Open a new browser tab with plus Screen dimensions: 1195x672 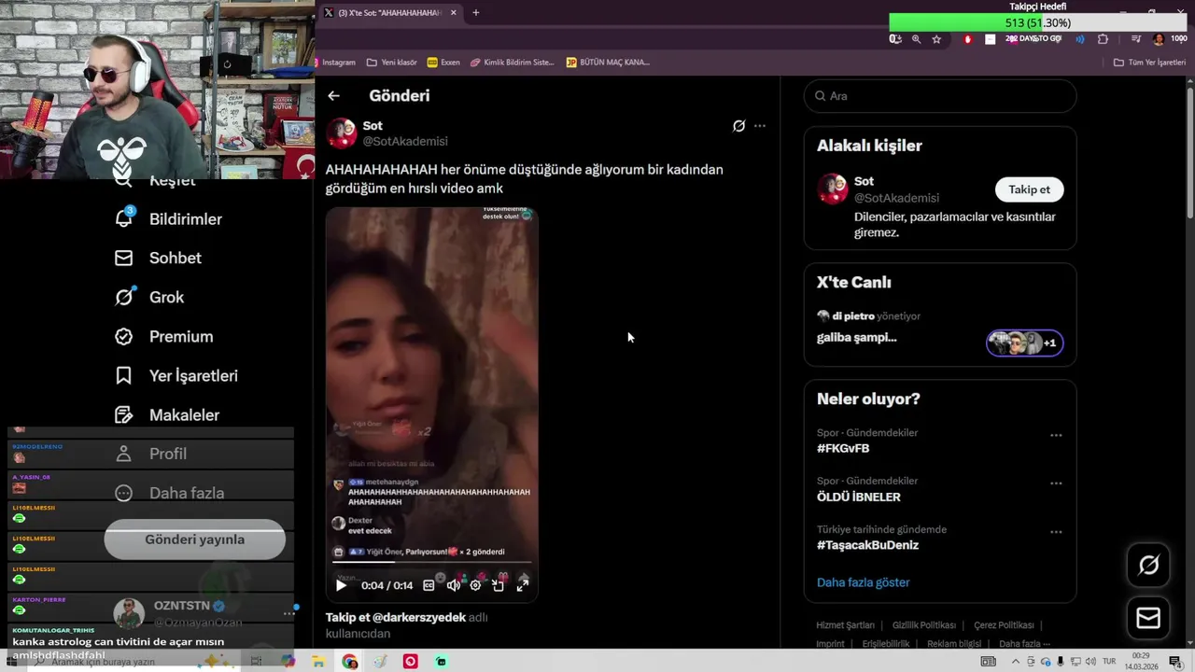pos(476,12)
